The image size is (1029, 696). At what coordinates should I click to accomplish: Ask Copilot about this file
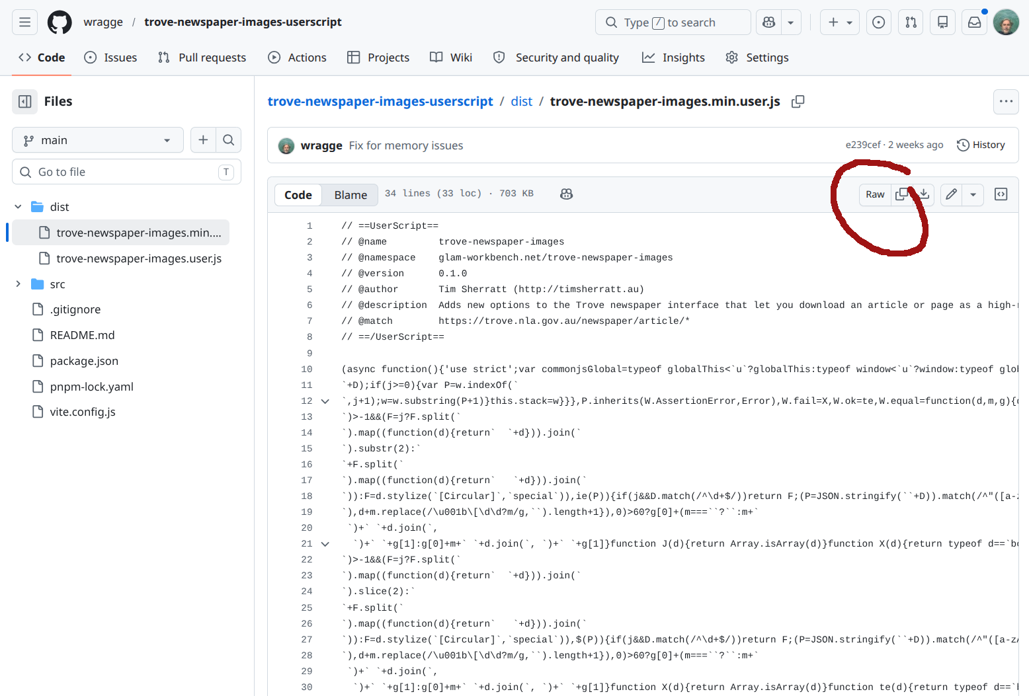(x=567, y=194)
